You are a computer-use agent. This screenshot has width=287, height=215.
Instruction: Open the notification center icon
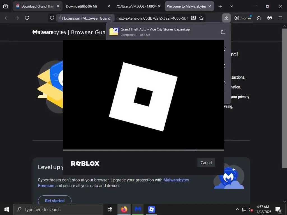click(278, 210)
